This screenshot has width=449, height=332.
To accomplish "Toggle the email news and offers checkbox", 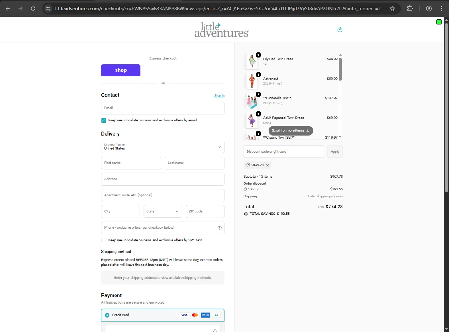I will (x=104, y=120).
